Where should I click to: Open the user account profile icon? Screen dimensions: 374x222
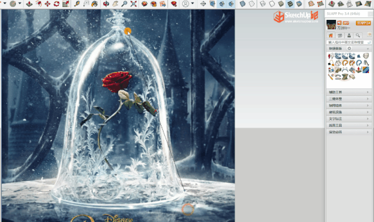coord(186,4)
